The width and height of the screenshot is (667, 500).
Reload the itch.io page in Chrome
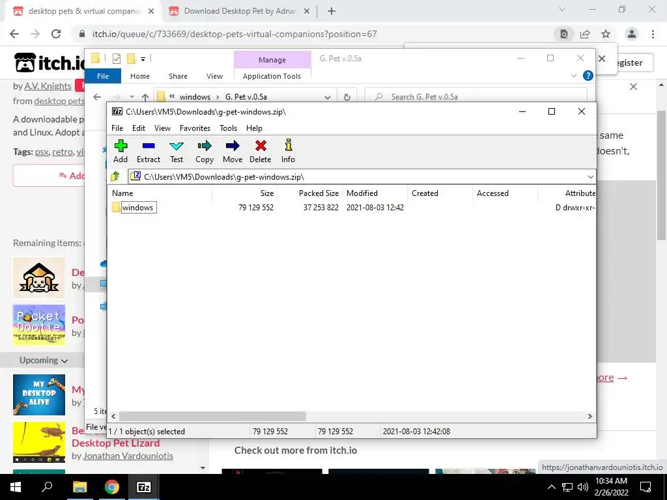tap(56, 34)
